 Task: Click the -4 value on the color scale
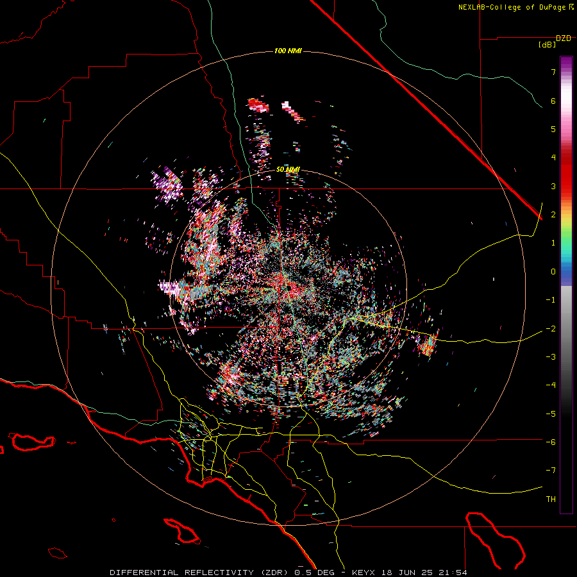pyautogui.click(x=551, y=385)
